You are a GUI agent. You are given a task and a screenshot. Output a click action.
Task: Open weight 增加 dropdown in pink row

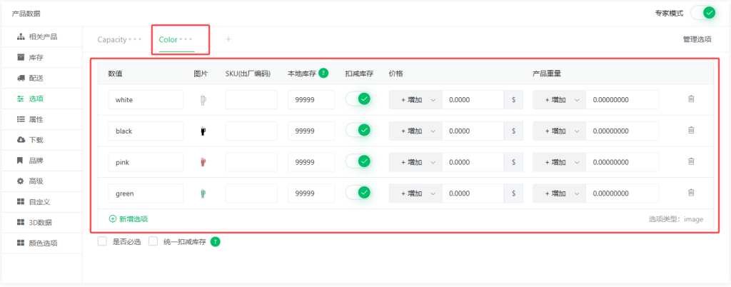[x=559, y=162]
